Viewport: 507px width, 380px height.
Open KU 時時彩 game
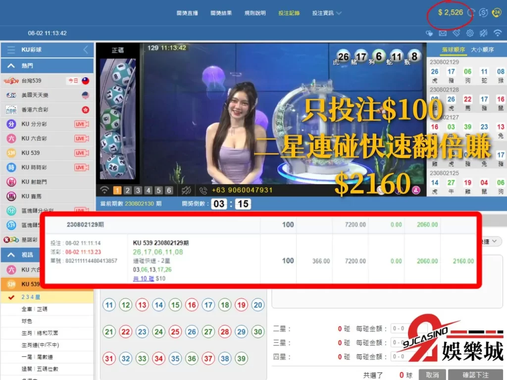coord(47,167)
